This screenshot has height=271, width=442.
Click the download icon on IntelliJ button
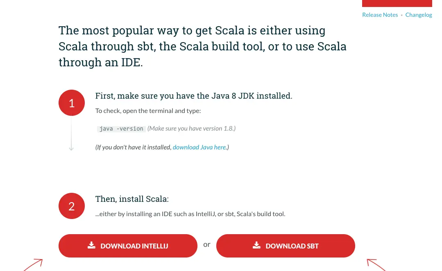91,245
